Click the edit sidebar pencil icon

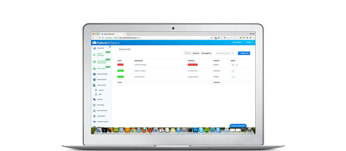110,47
